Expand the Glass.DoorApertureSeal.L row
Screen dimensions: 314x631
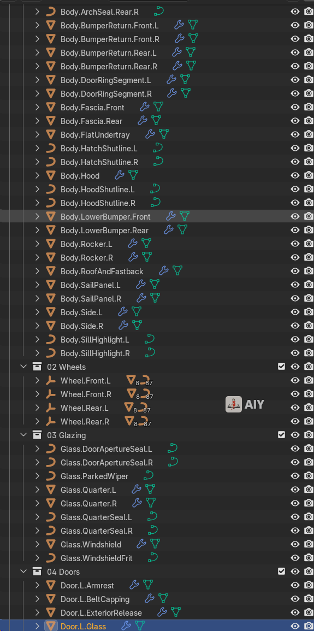[37, 449]
